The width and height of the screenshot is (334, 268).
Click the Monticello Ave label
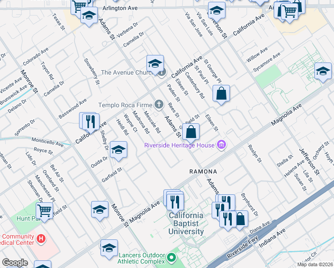click(47, 142)
